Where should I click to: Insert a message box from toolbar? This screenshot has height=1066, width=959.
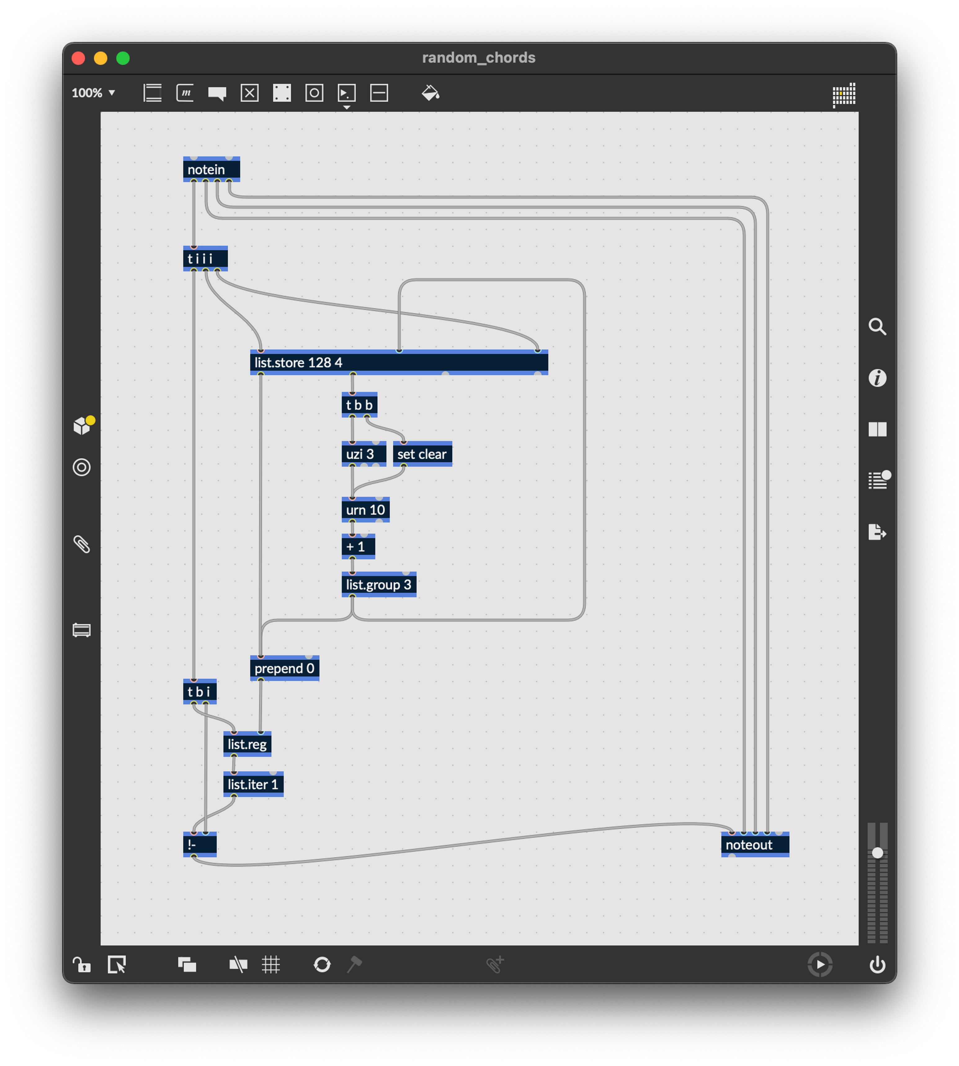pos(185,93)
